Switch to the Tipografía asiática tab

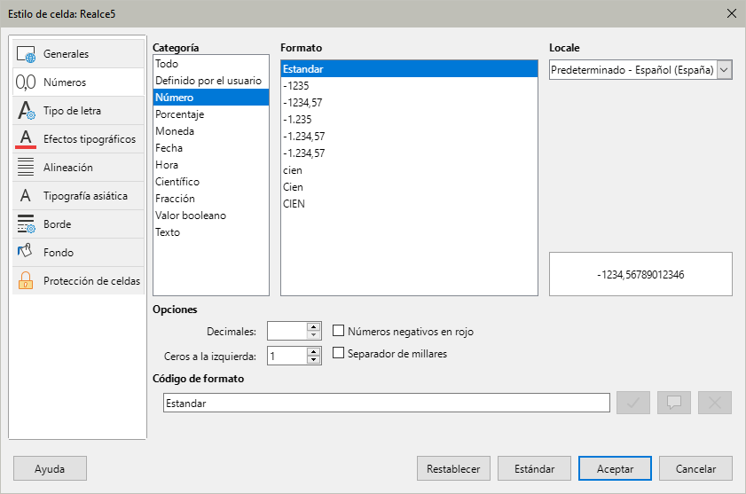click(85, 196)
